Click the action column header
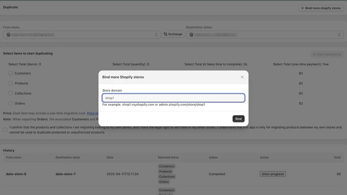 pos(264,157)
